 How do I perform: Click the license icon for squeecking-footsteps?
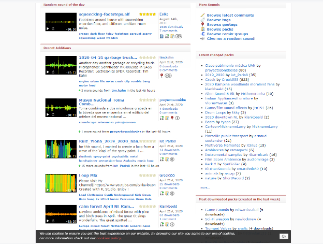pos(179,36)
